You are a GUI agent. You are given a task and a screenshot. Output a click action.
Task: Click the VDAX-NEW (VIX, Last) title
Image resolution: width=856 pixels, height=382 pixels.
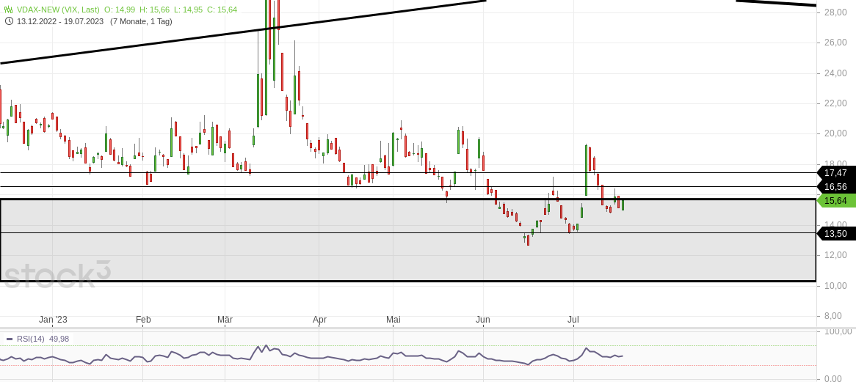tap(59, 10)
